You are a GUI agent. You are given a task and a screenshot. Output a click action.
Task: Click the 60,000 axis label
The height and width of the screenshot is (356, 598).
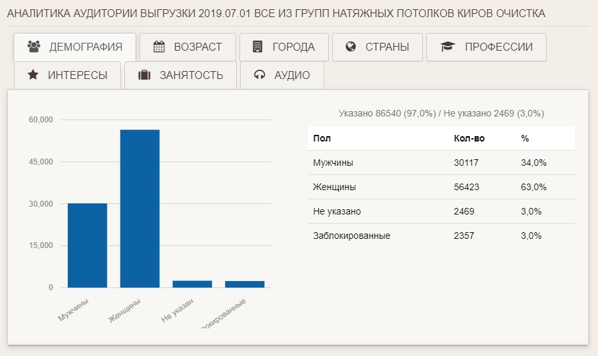(x=41, y=120)
